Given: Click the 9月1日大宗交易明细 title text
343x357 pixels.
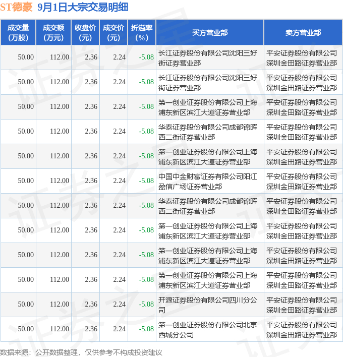Looking at the screenshot, I should pos(83,7).
